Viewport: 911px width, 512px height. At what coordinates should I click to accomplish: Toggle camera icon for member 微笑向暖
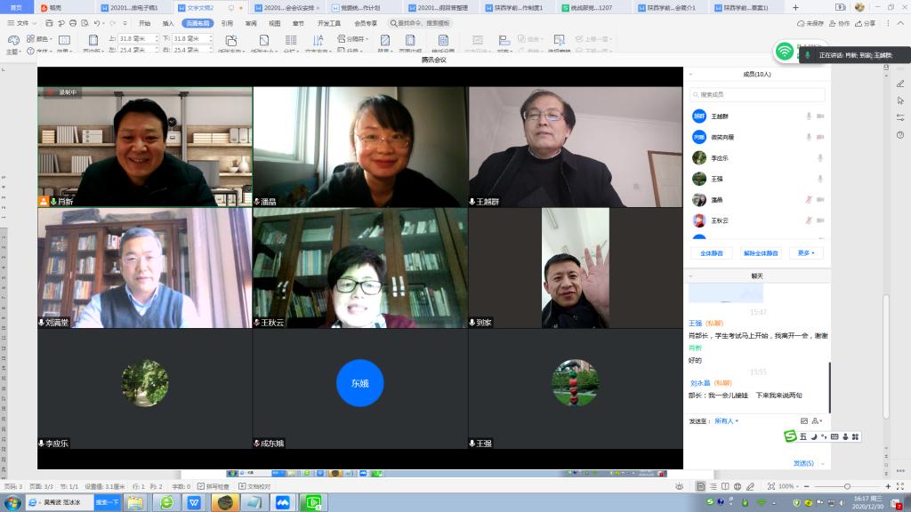click(820, 138)
